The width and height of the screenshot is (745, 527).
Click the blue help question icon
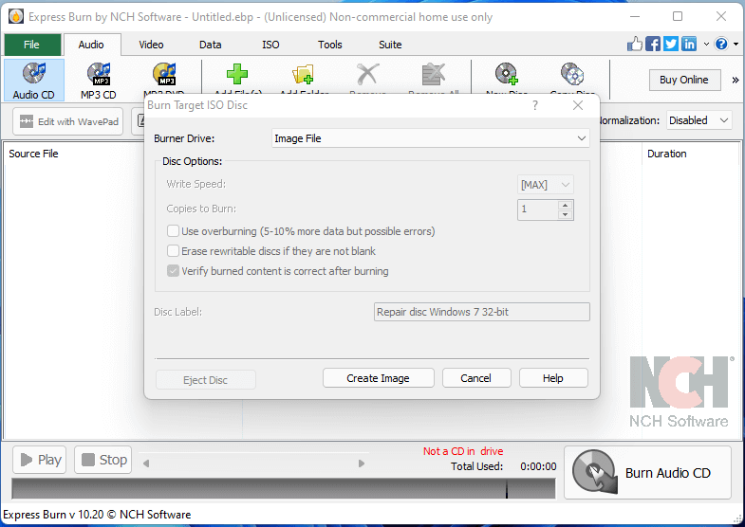pos(720,45)
